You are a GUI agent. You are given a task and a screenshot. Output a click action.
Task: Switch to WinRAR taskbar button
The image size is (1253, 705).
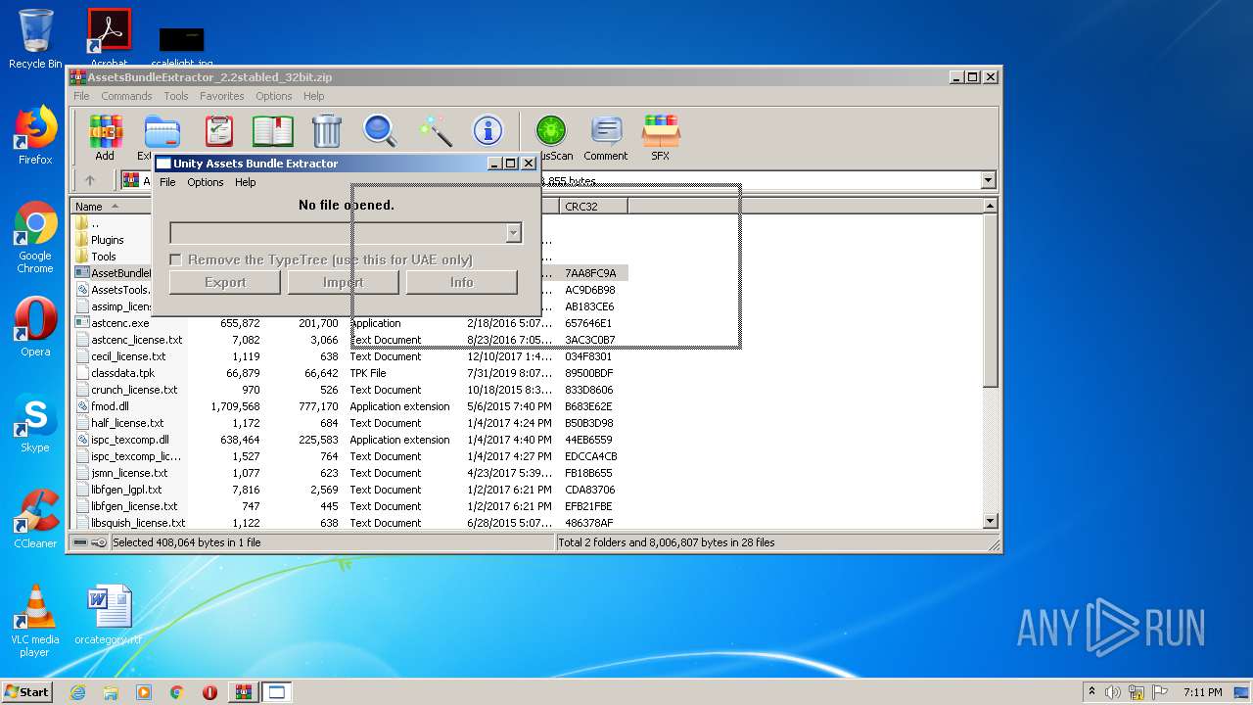point(243,692)
